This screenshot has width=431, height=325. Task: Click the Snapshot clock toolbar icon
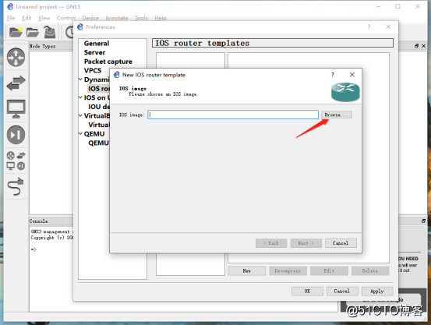[69, 32]
